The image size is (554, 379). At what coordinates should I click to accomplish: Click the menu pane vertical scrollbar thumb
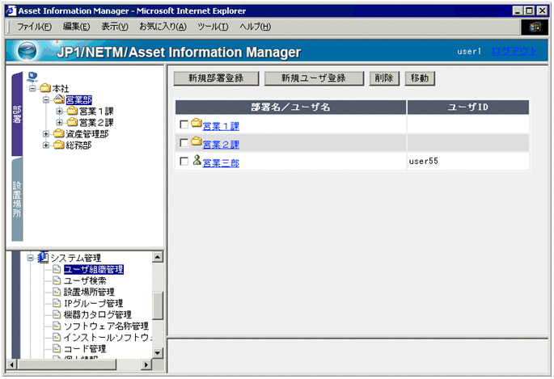[x=158, y=305]
